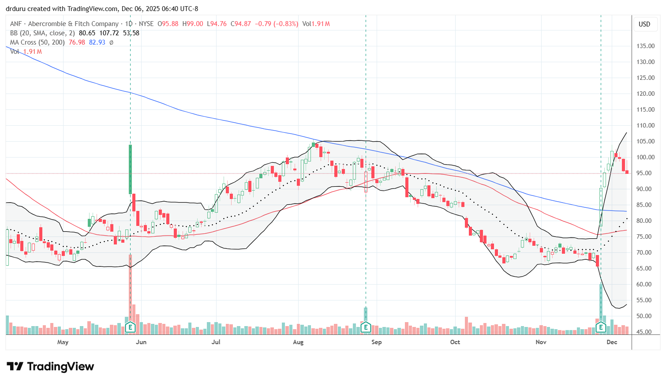
Task: Open the USD currency selector
Action: pos(644,24)
